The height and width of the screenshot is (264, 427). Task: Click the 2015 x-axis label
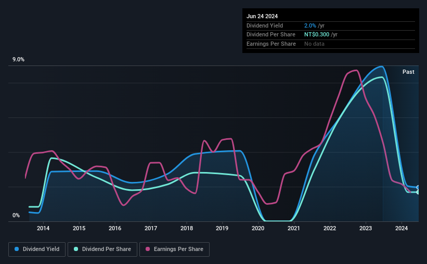[79, 228]
